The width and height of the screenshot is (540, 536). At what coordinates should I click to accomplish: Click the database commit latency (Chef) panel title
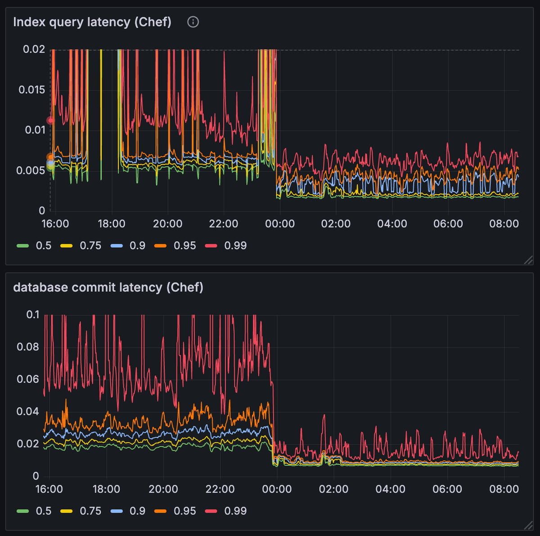click(x=108, y=287)
